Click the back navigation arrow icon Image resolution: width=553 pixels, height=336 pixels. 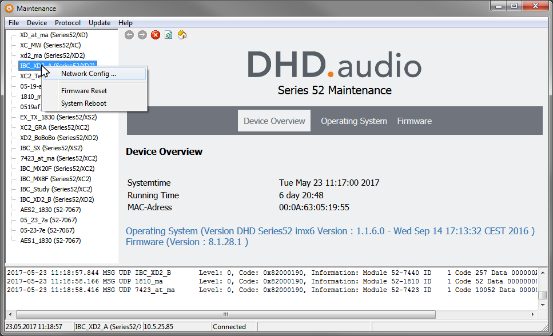tap(129, 35)
